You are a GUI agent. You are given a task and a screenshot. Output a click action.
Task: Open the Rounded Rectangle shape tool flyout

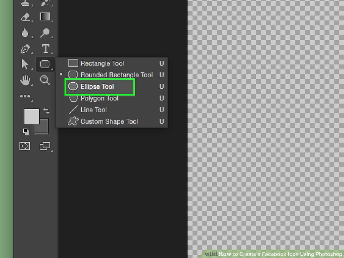tap(45, 64)
